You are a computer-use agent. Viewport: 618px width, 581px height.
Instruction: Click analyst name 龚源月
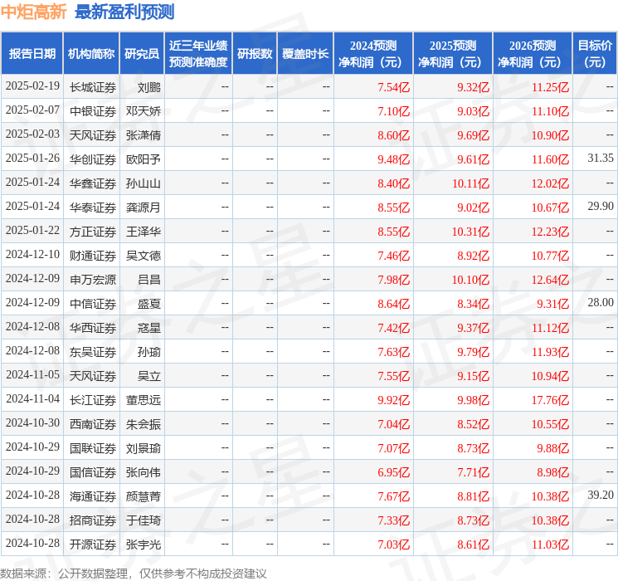point(144,207)
